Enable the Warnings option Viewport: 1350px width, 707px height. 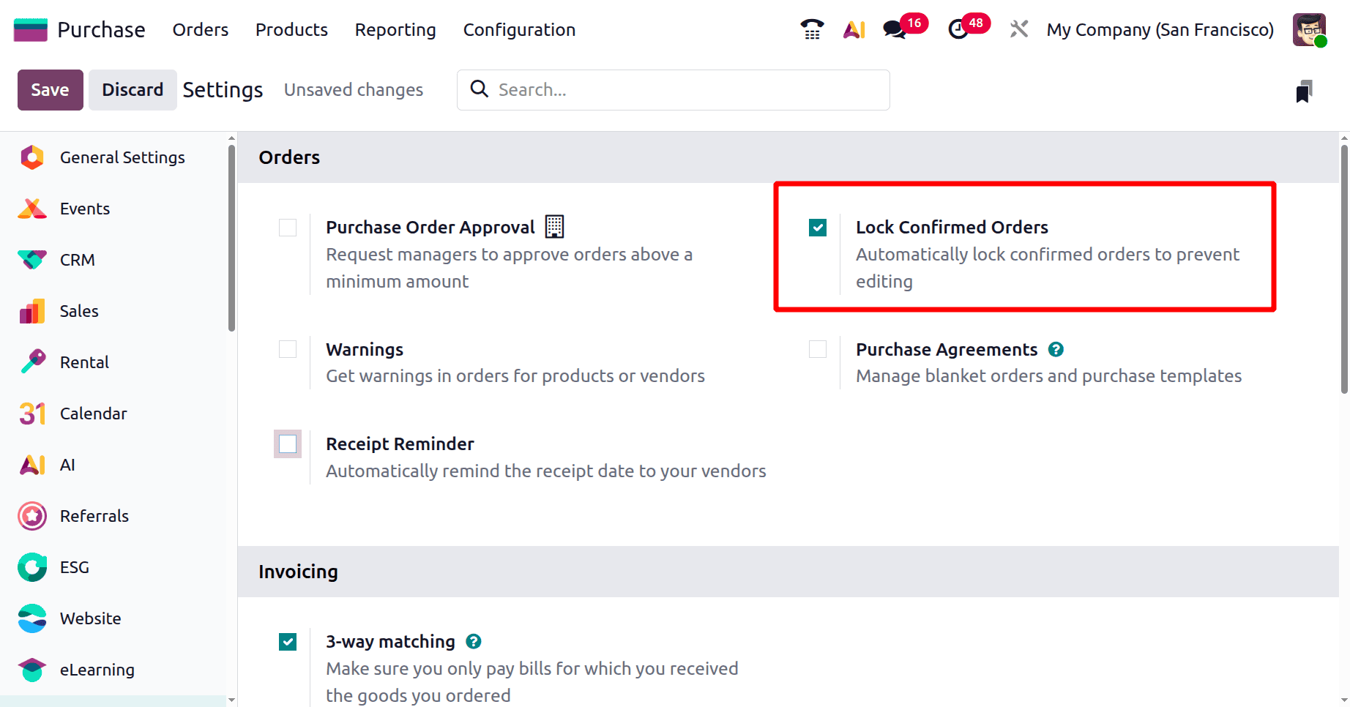(287, 349)
